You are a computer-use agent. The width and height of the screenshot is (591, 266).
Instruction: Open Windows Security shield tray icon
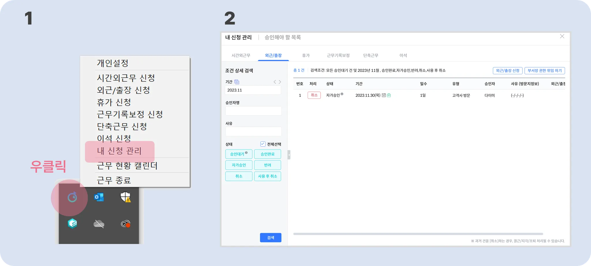tap(126, 197)
